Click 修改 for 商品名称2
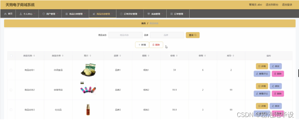Image resolution: width=299 pixels, height=121 pixels. [276, 86]
